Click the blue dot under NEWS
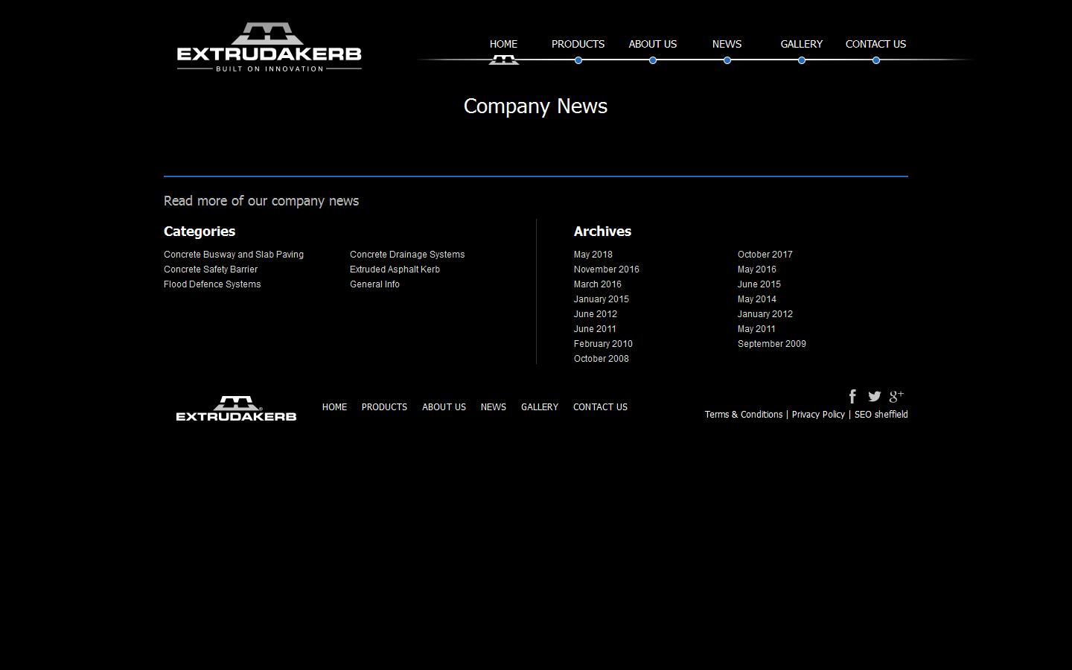Screen dimensions: 1072x670 coord(727,60)
